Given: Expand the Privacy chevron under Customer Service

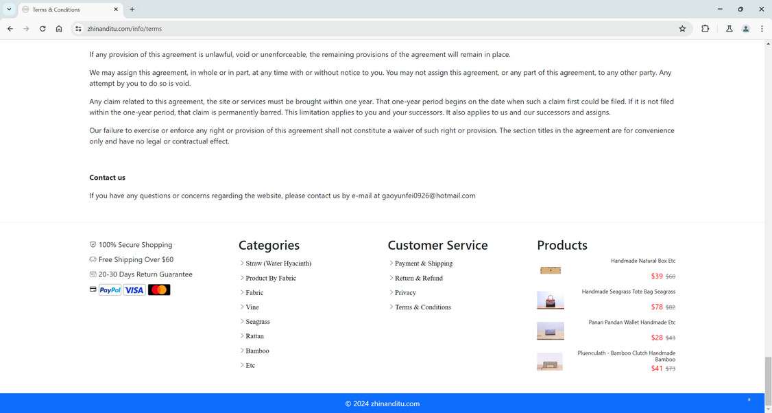Looking at the screenshot, I should pyautogui.click(x=391, y=292).
